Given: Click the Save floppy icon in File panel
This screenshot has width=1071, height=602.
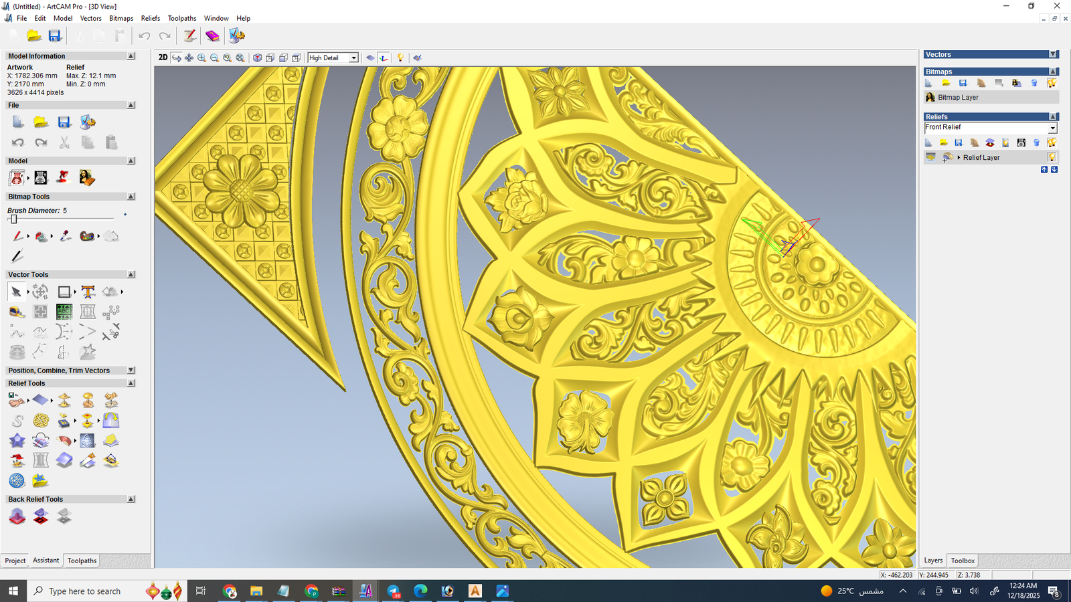Looking at the screenshot, I should tap(64, 122).
